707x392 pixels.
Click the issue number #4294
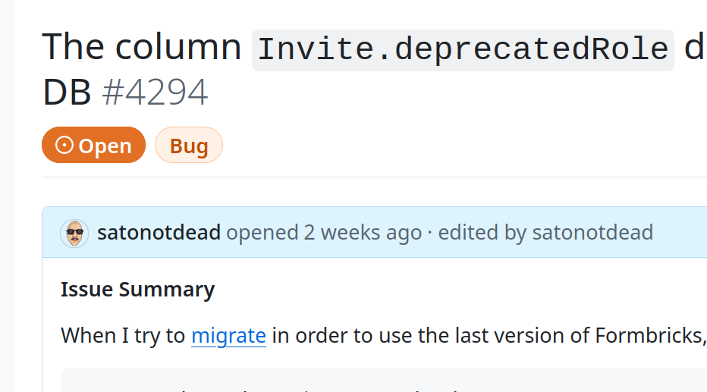(x=155, y=93)
